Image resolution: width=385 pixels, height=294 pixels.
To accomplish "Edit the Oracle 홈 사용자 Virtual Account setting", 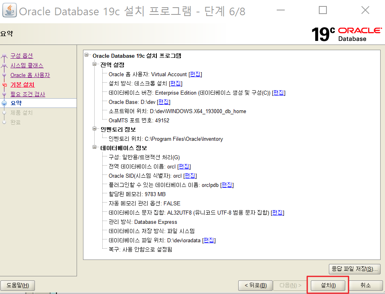I will [x=195, y=74].
